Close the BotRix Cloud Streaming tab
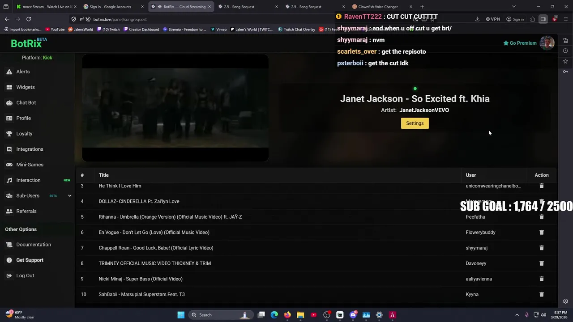Viewport: 573px width, 322px height. 209,7
